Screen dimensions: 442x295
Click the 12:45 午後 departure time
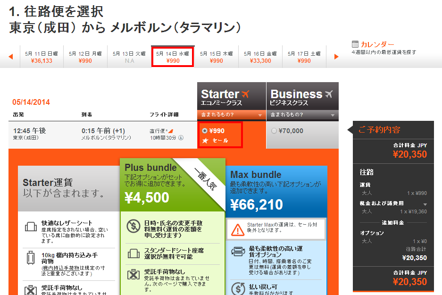30,131
